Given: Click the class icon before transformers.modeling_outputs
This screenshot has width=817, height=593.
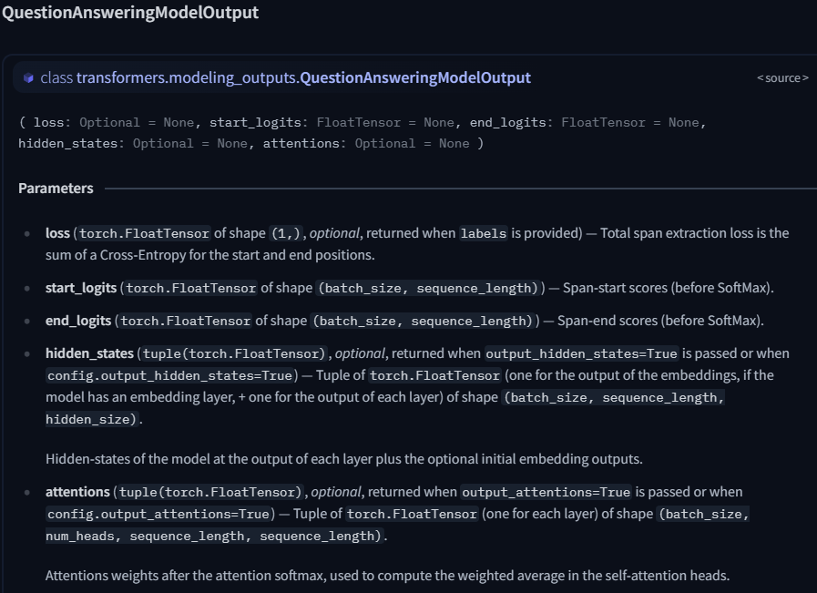Looking at the screenshot, I should (28, 78).
